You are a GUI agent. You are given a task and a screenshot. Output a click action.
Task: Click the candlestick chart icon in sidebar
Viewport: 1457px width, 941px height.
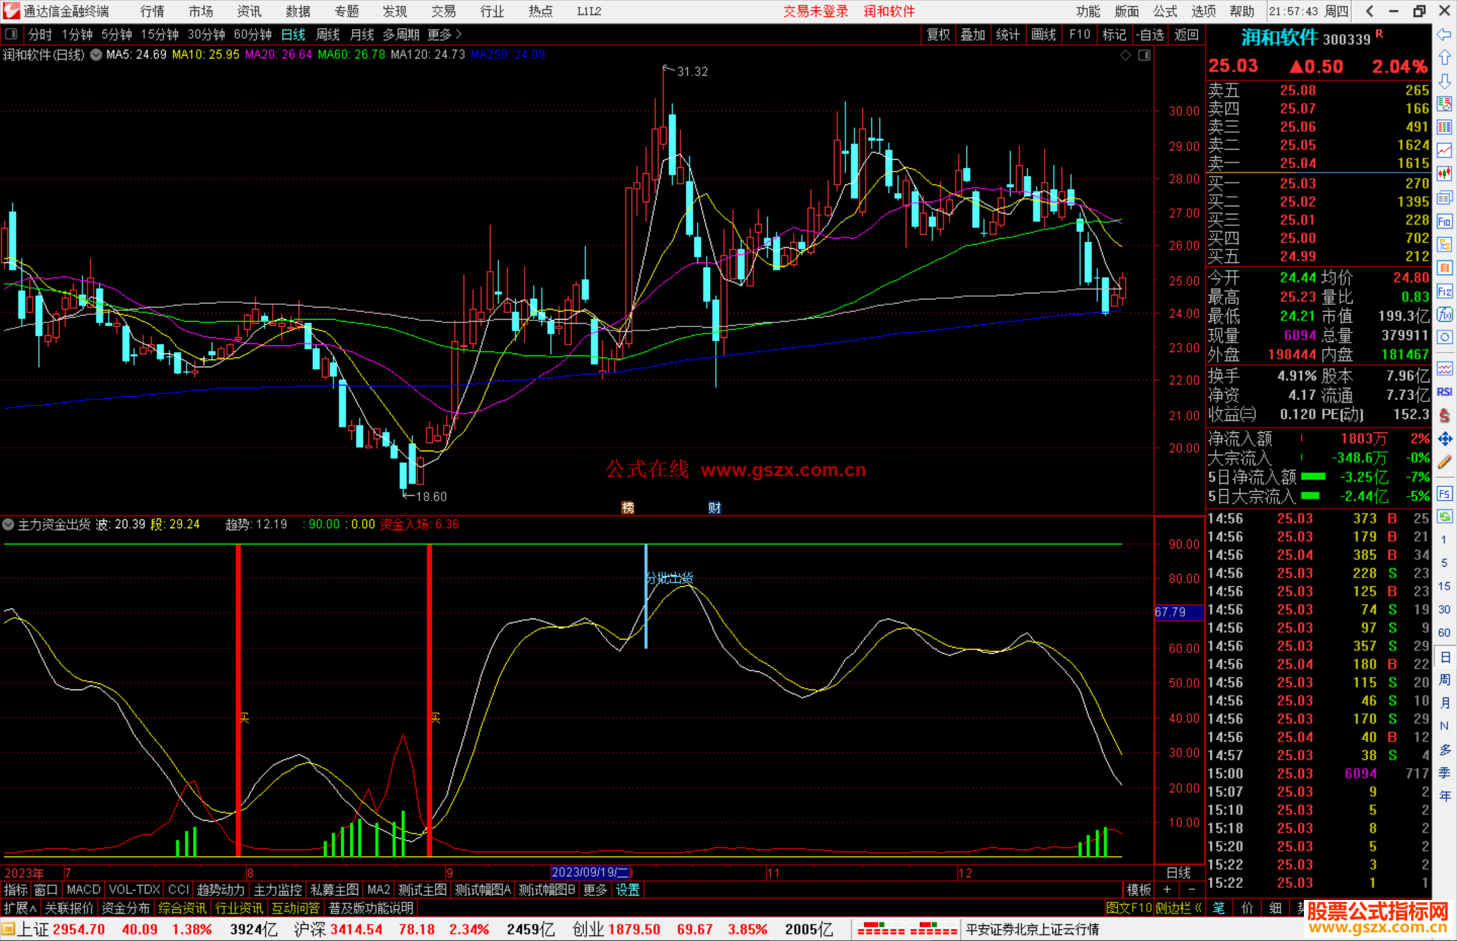pos(1444,174)
